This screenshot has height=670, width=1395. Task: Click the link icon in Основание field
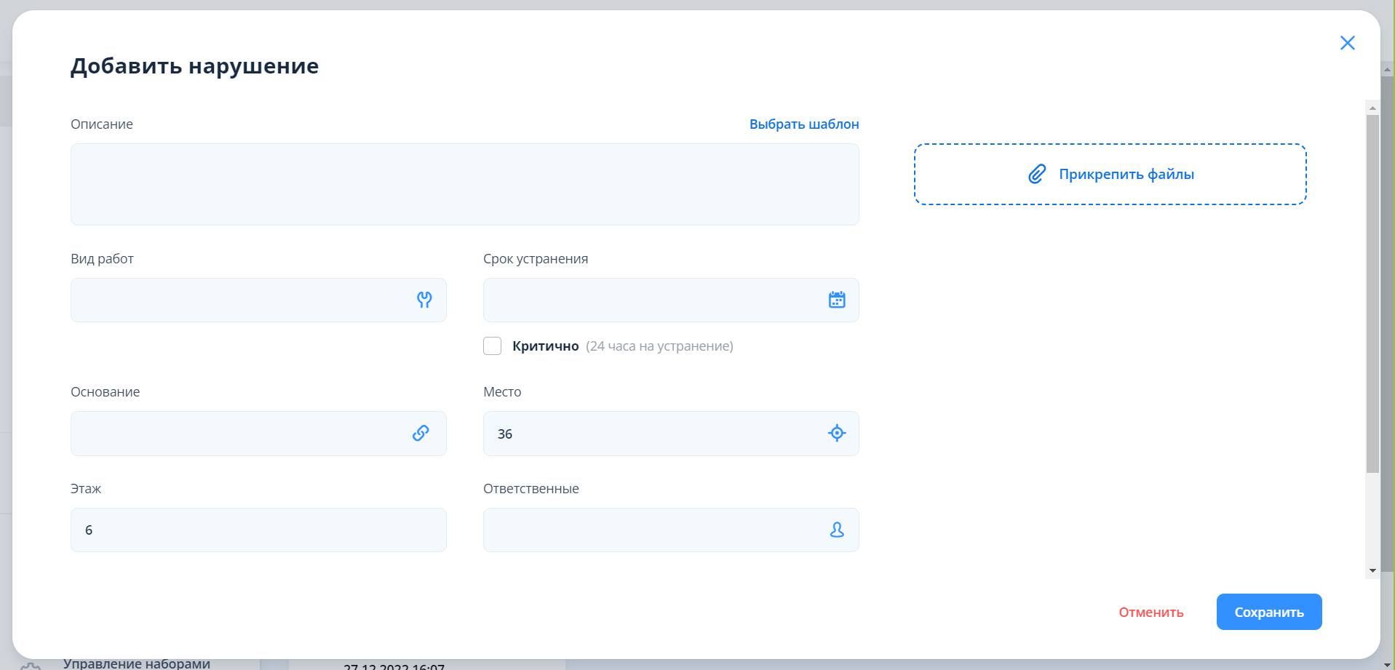pos(421,434)
